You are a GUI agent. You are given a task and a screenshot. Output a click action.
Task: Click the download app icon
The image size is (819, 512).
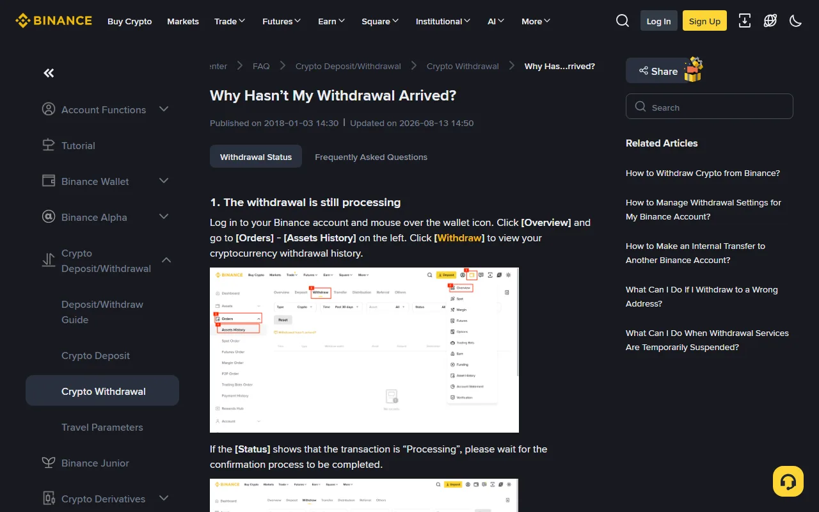[x=745, y=21]
